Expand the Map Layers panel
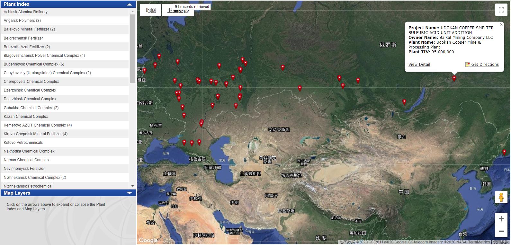 [x=130, y=193]
